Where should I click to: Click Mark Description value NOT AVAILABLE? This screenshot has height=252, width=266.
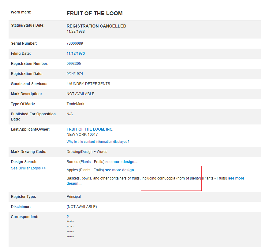pyautogui.click(x=81, y=94)
